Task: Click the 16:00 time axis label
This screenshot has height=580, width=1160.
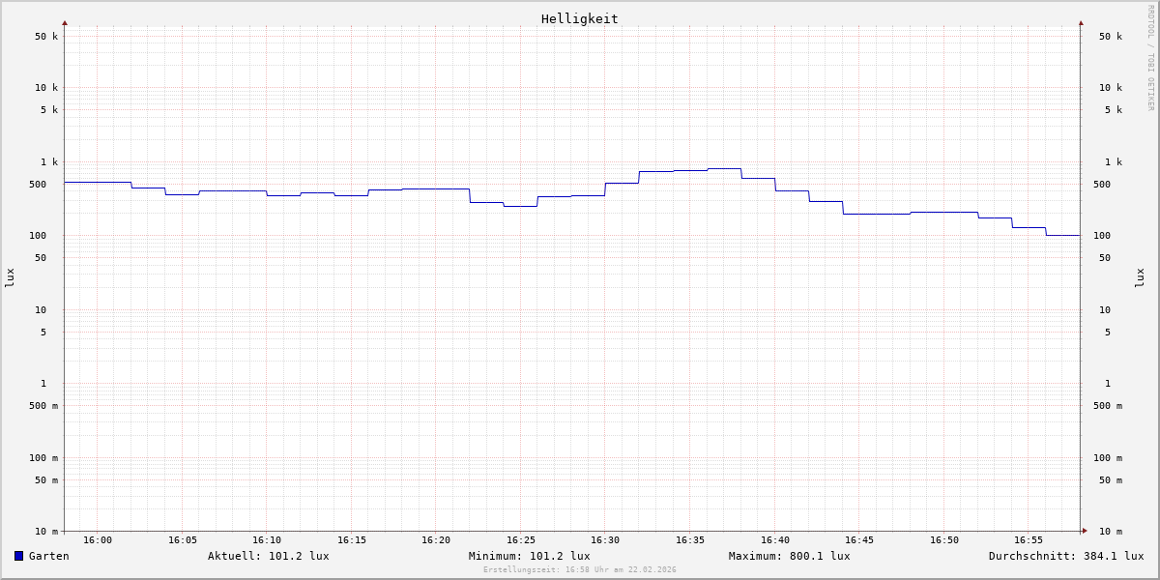Action: [98, 540]
